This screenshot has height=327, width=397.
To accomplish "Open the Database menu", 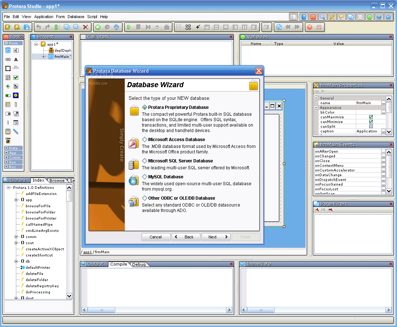I will [x=76, y=17].
